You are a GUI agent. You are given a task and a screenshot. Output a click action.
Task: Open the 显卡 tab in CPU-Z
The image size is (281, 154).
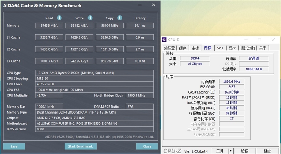pyautogui.click(x=233, y=48)
